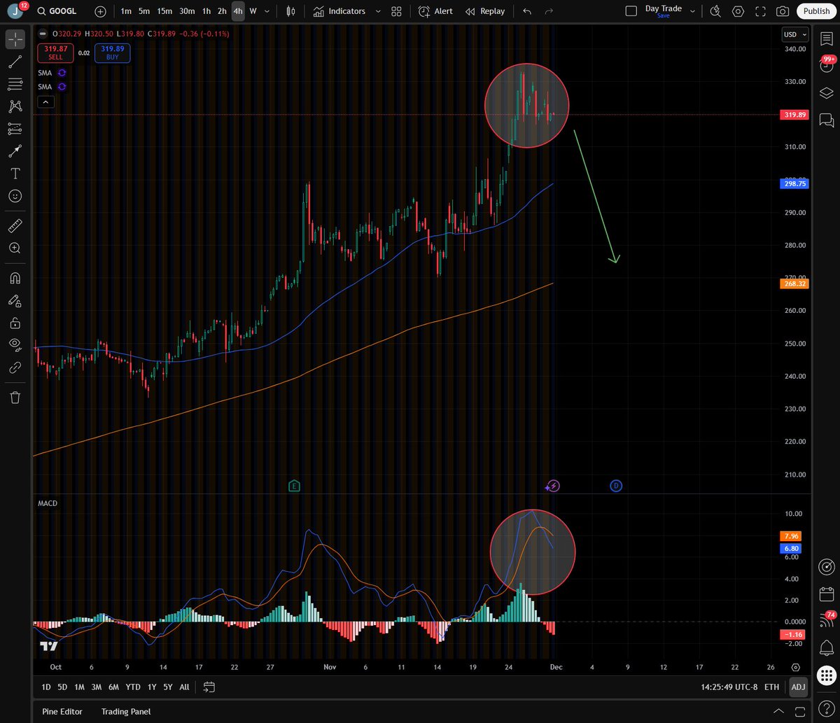
Task: Select the Measure ruler tool
Action: (15, 225)
